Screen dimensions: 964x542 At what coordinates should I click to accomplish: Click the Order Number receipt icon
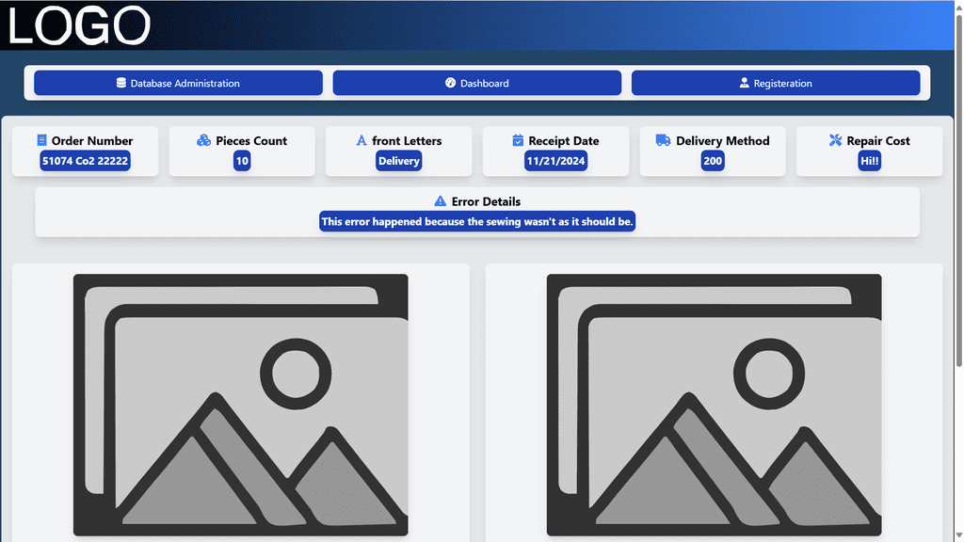(41, 140)
